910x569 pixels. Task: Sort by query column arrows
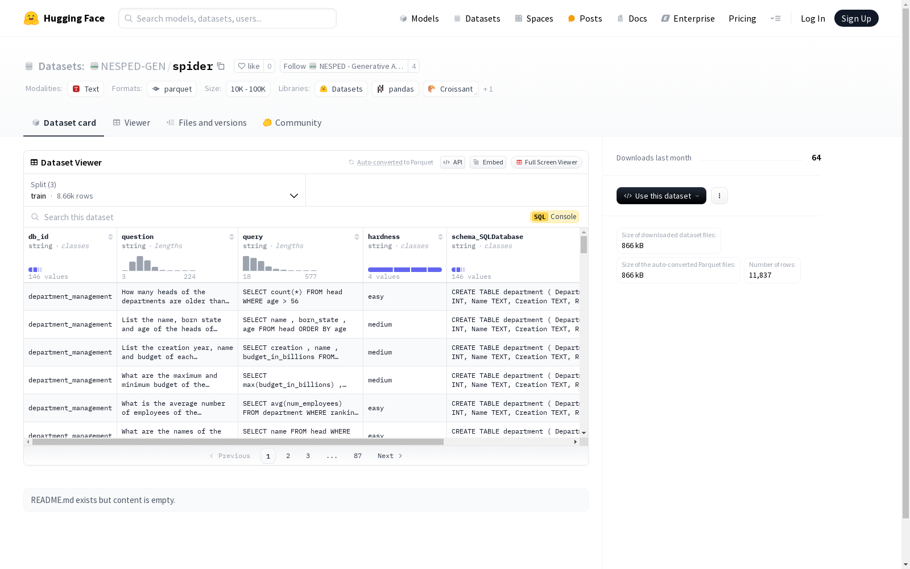click(357, 237)
